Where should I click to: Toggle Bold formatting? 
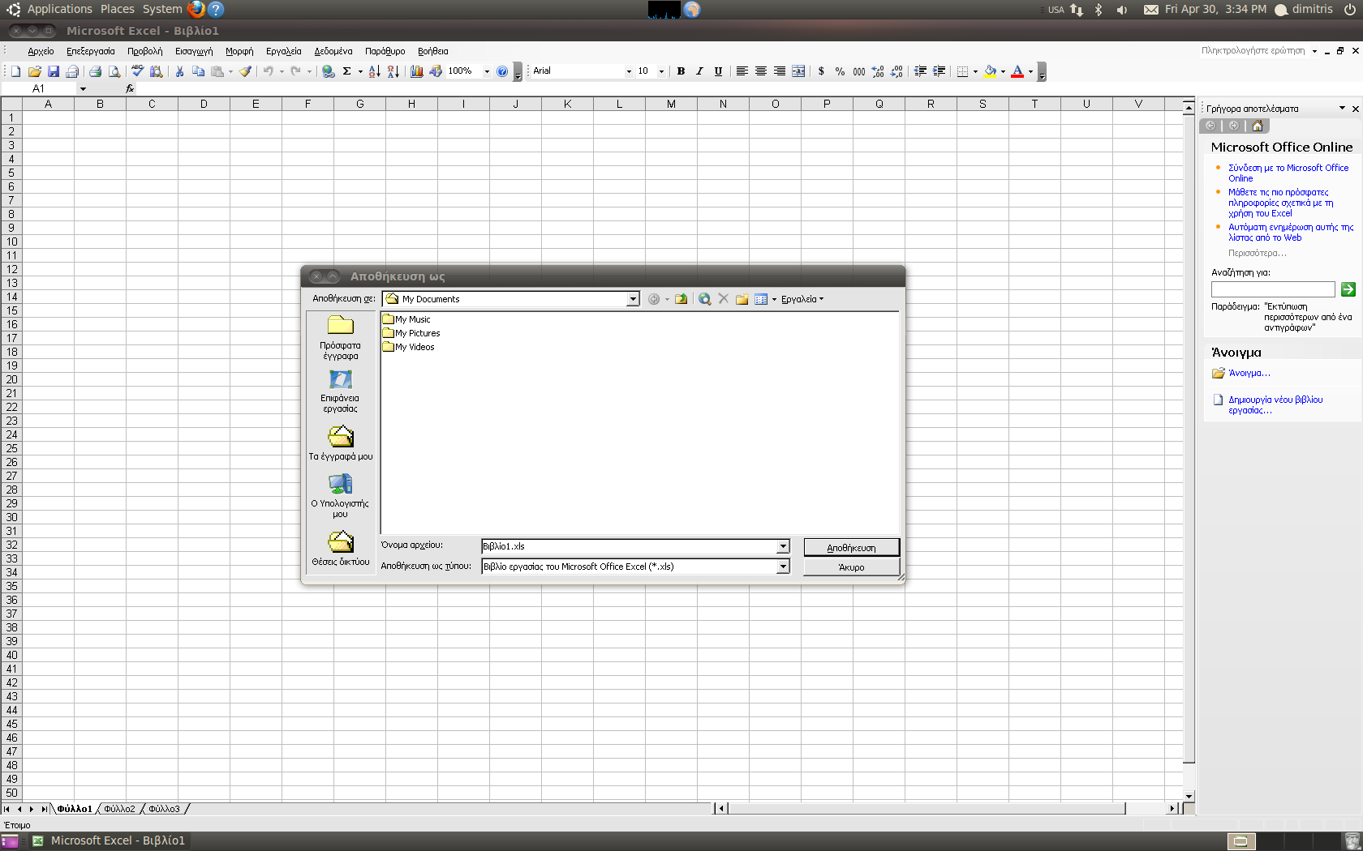[x=681, y=71]
